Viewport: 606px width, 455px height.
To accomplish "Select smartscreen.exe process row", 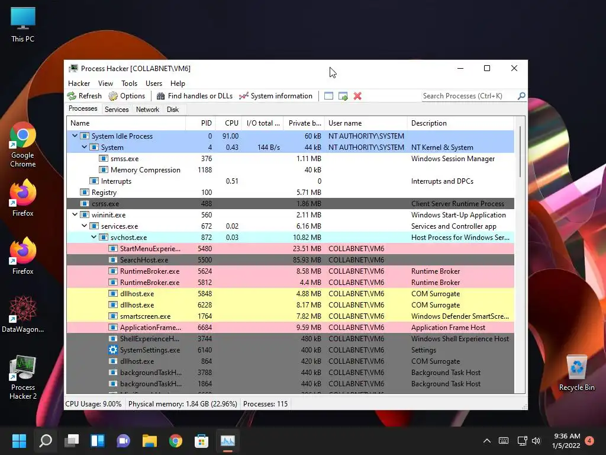I will 290,316.
